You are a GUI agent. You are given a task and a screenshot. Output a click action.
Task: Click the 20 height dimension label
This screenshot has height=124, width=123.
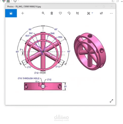[65, 86]
